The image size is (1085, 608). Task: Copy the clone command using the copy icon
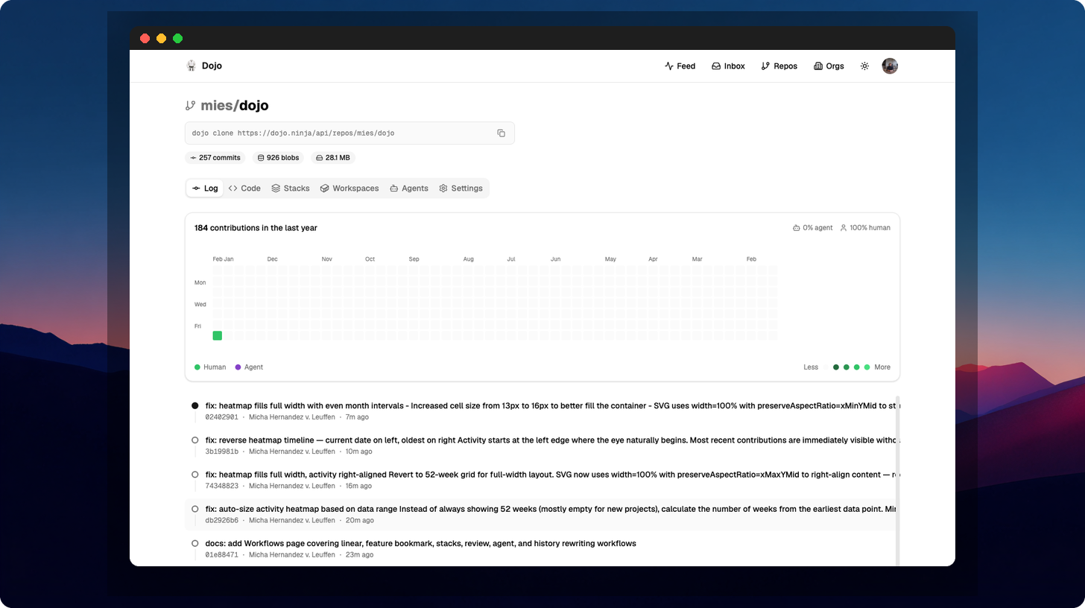[x=501, y=133]
